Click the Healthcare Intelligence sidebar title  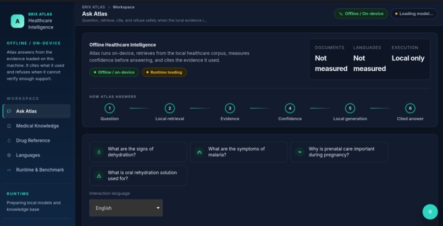41,24
